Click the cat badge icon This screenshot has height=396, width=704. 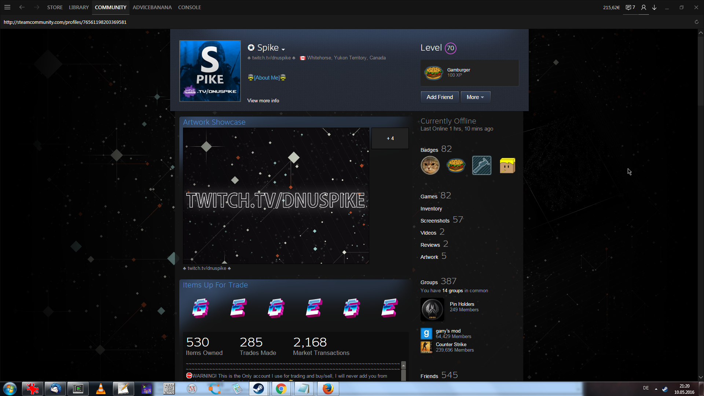pyautogui.click(x=430, y=165)
